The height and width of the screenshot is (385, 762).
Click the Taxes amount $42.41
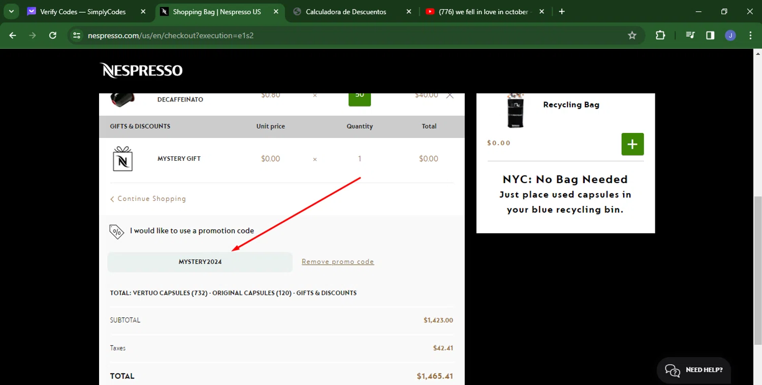click(x=443, y=348)
